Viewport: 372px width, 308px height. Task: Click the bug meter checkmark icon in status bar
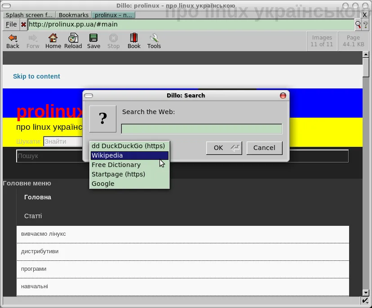(x=365, y=301)
